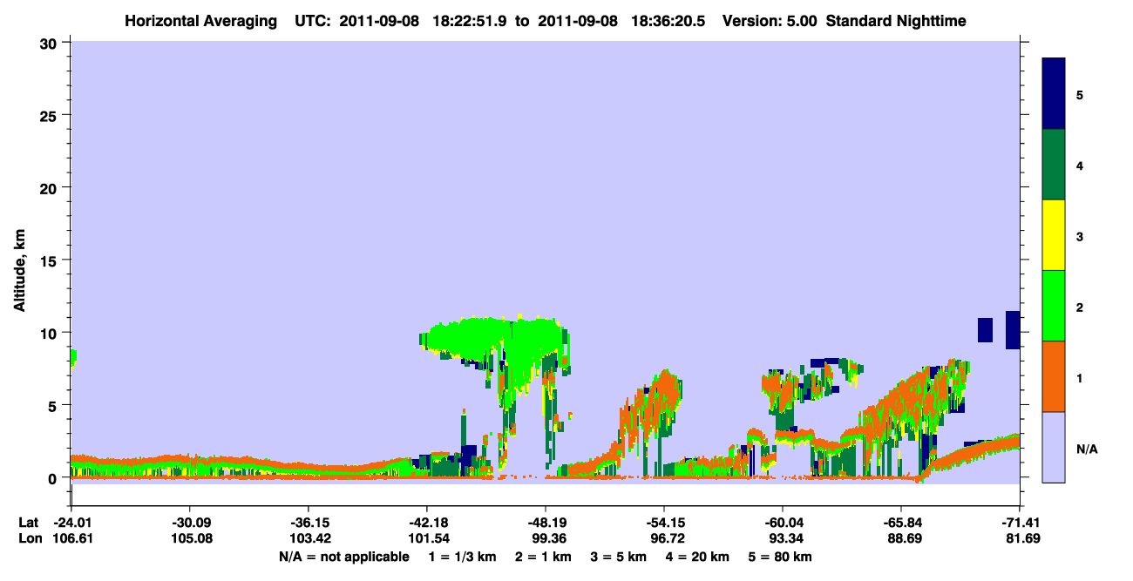The image size is (1133, 581).
Task: Click the colorbar label '2'
Action: [1080, 307]
